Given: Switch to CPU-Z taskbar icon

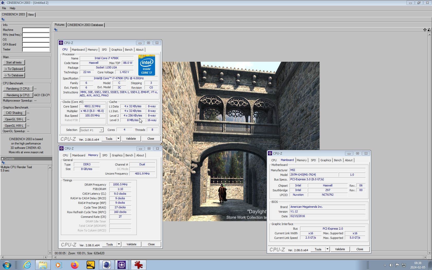Looking at the screenshot, I should (121, 265).
